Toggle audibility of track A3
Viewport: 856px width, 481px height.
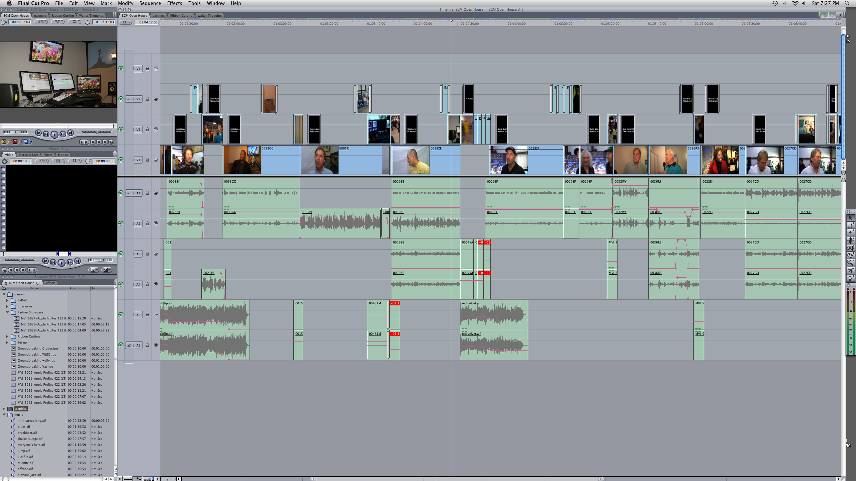[121, 254]
